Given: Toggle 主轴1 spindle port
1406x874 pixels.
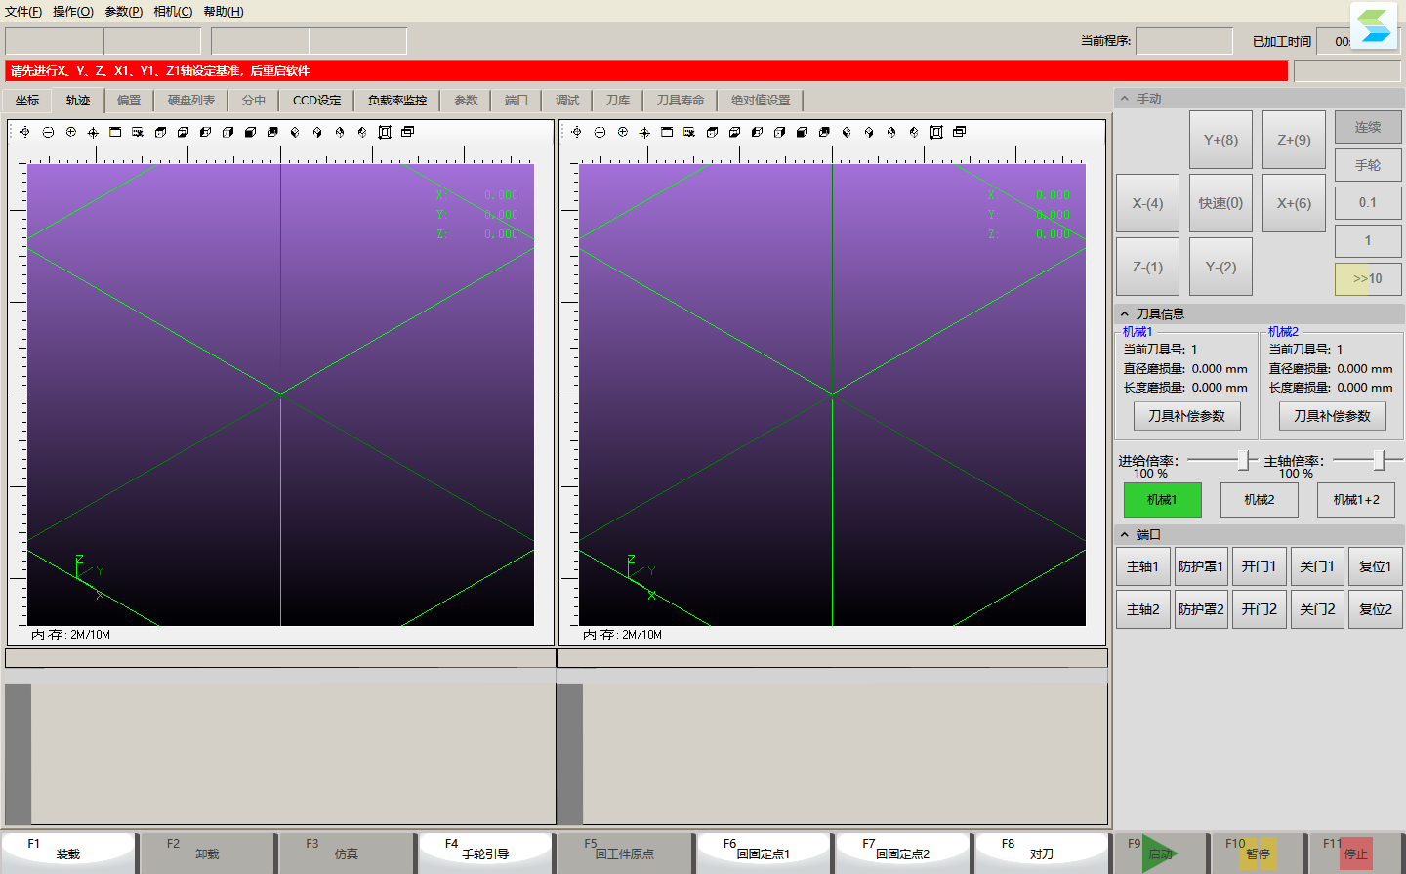Looking at the screenshot, I should pyautogui.click(x=1142, y=566).
